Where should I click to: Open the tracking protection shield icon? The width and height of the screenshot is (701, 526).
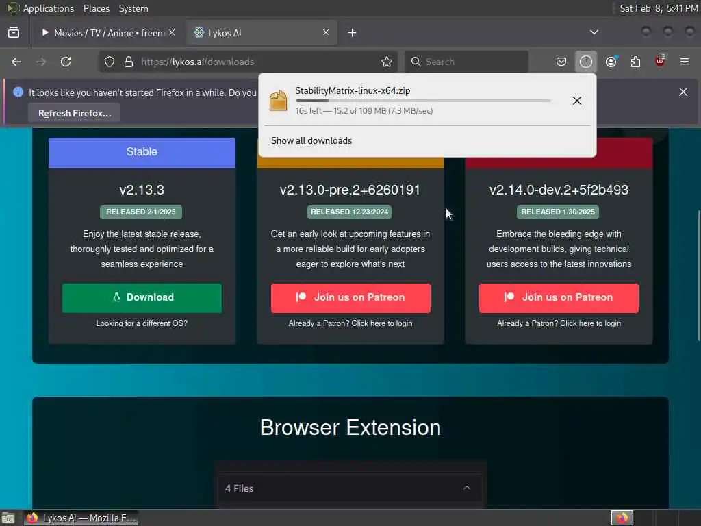coord(110,62)
